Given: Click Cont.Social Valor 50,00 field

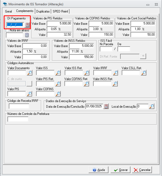Looking at the screenshot, I should (x=143, y=35).
